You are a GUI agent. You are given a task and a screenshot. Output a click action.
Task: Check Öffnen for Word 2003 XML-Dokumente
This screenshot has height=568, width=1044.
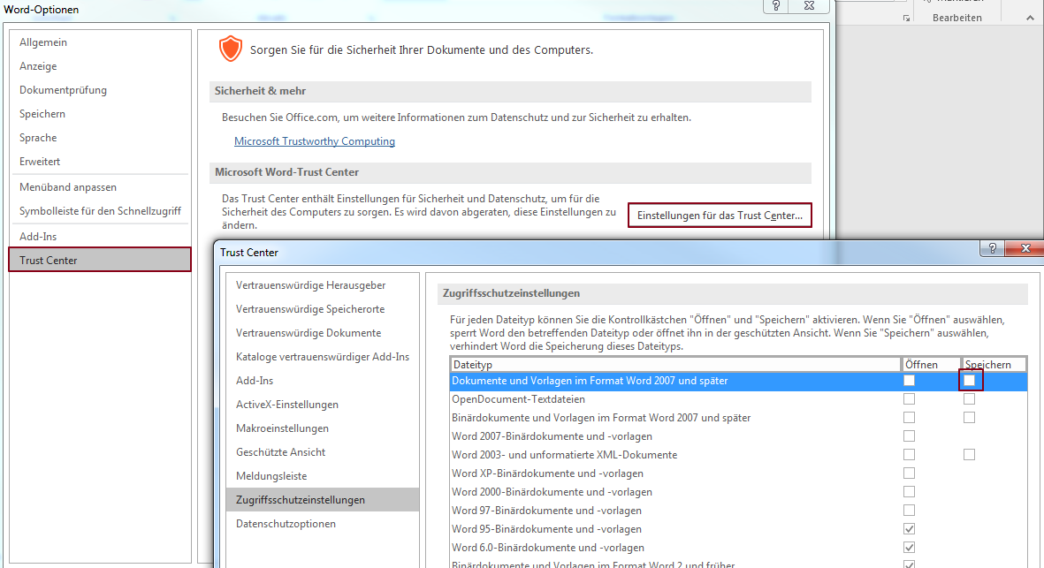[x=909, y=455]
